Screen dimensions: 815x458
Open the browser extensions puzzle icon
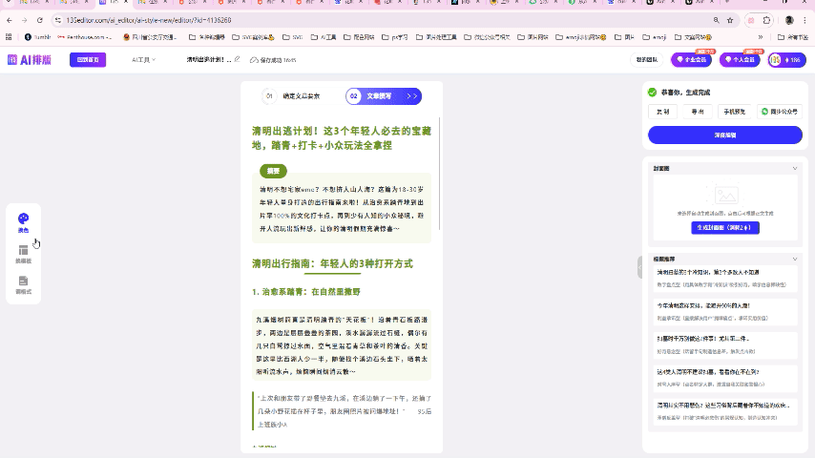[x=766, y=20]
